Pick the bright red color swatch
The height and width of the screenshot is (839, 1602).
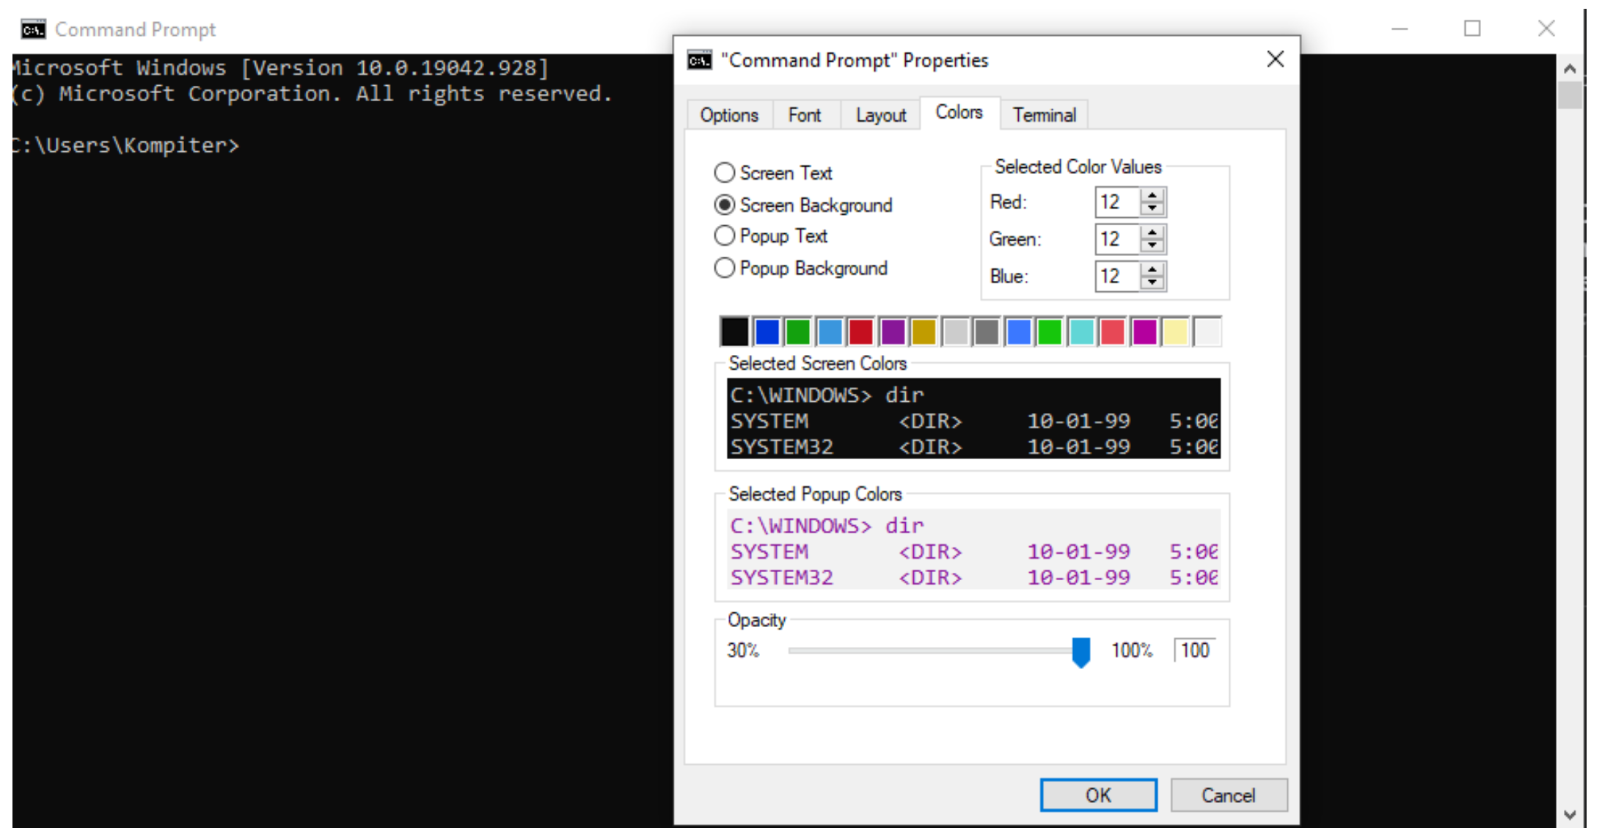point(1113,332)
